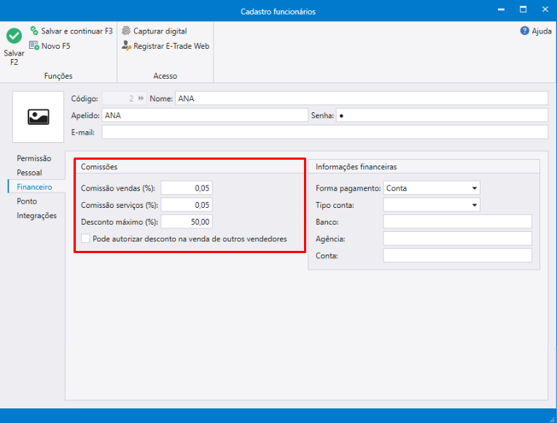Screen dimensions: 557x423
Task: Click the E-mail input field
Action: [x=325, y=132]
